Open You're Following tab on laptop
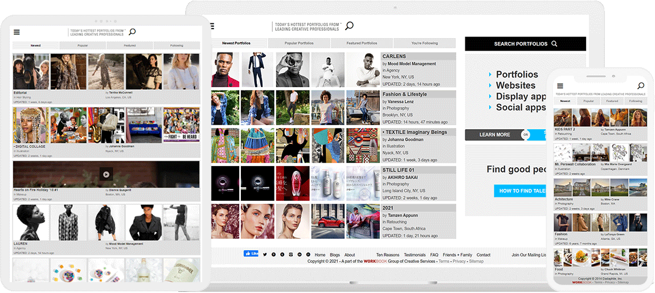655x293 pixels. click(x=424, y=43)
